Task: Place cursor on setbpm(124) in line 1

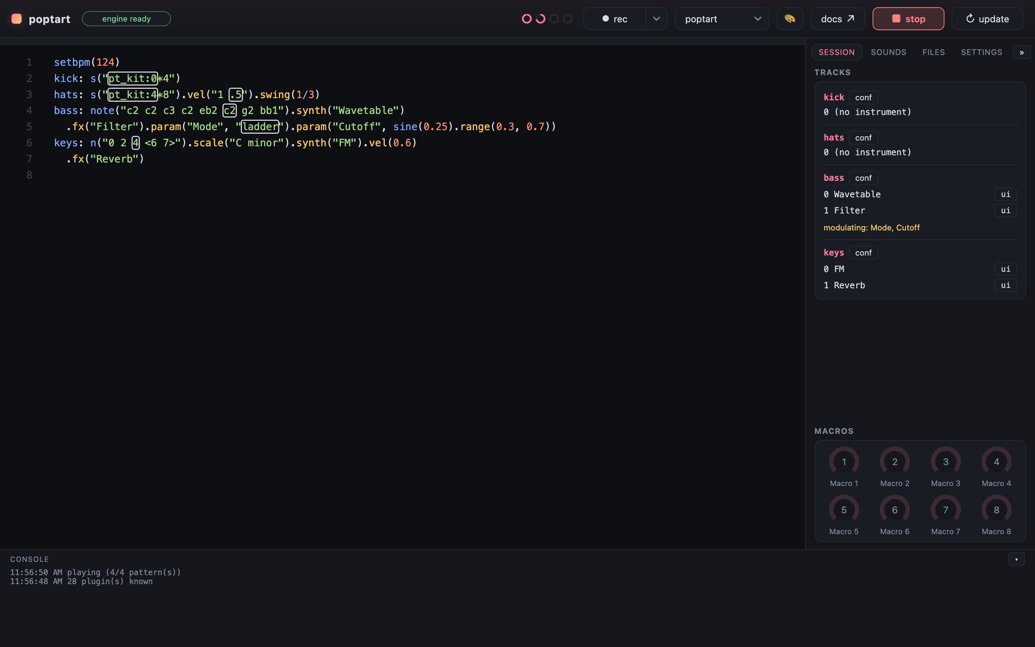Action: (87, 63)
